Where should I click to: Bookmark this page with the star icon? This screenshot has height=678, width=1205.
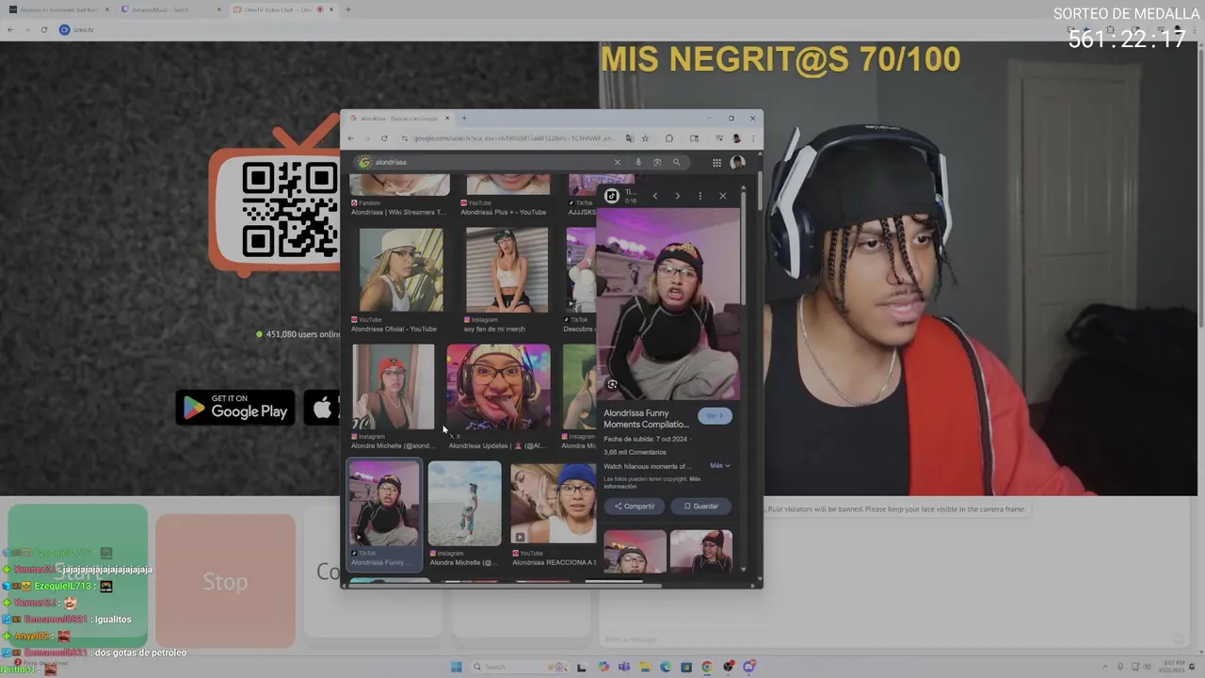point(645,138)
